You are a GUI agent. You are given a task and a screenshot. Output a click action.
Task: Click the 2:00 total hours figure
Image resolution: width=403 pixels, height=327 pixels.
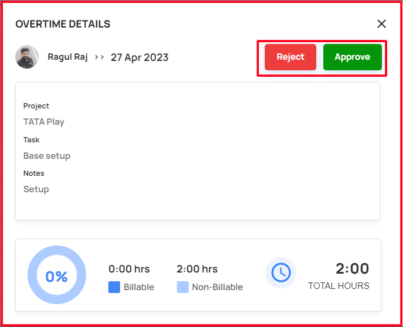(x=353, y=268)
